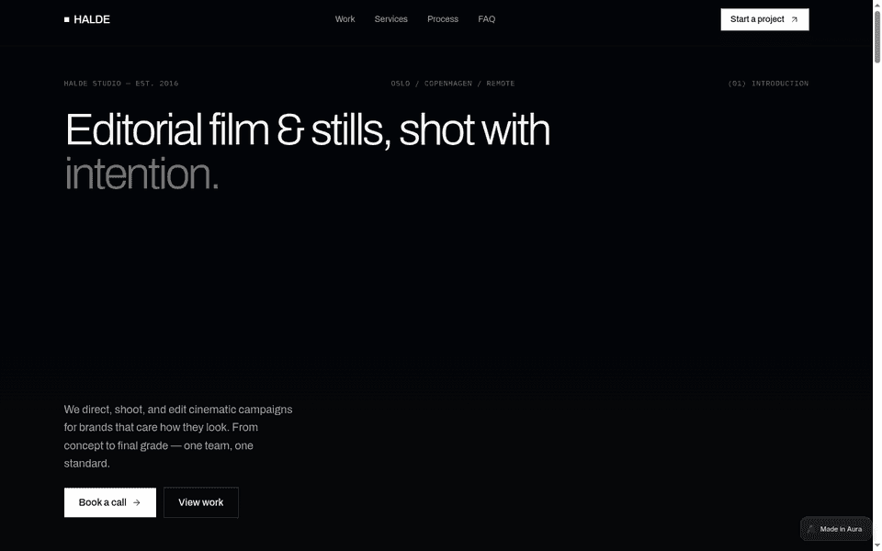Go to the Work nav item
882x551 pixels.
(345, 19)
